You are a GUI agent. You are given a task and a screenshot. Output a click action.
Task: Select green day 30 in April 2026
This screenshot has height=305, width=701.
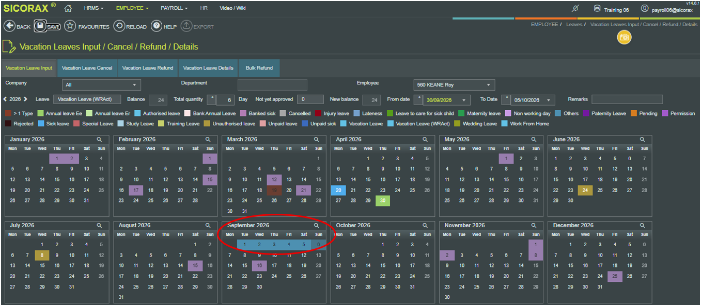(x=383, y=200)
